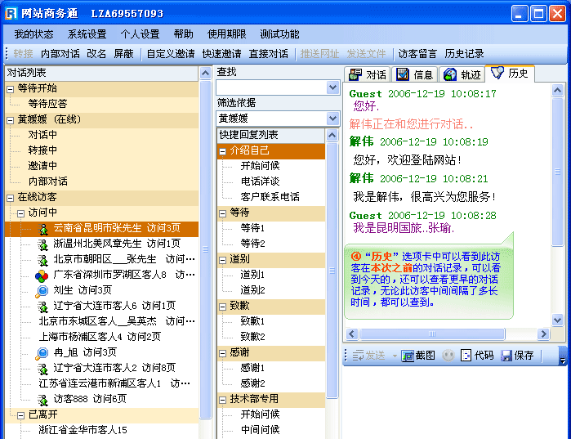Open the smiley emoticon picker
This screenshot has width=571, height=439.
(x=448, y=356)
